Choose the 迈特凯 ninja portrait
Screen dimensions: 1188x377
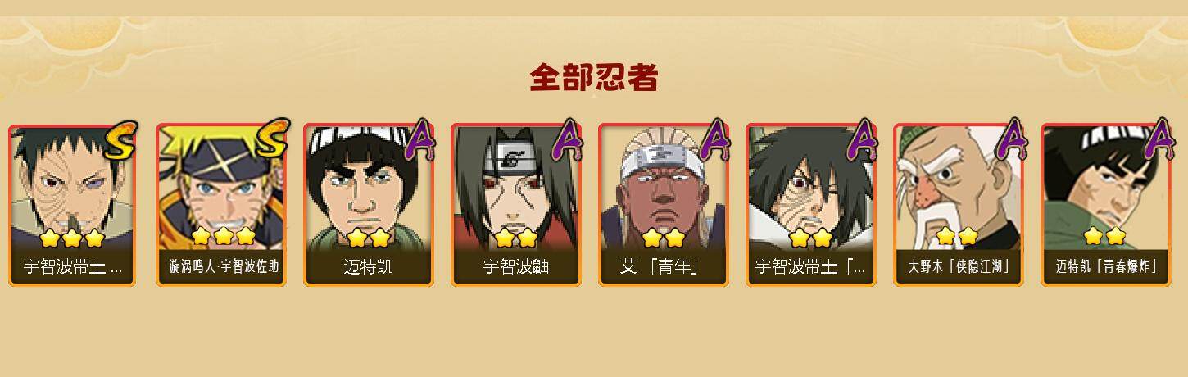click(x=368, y=205)
